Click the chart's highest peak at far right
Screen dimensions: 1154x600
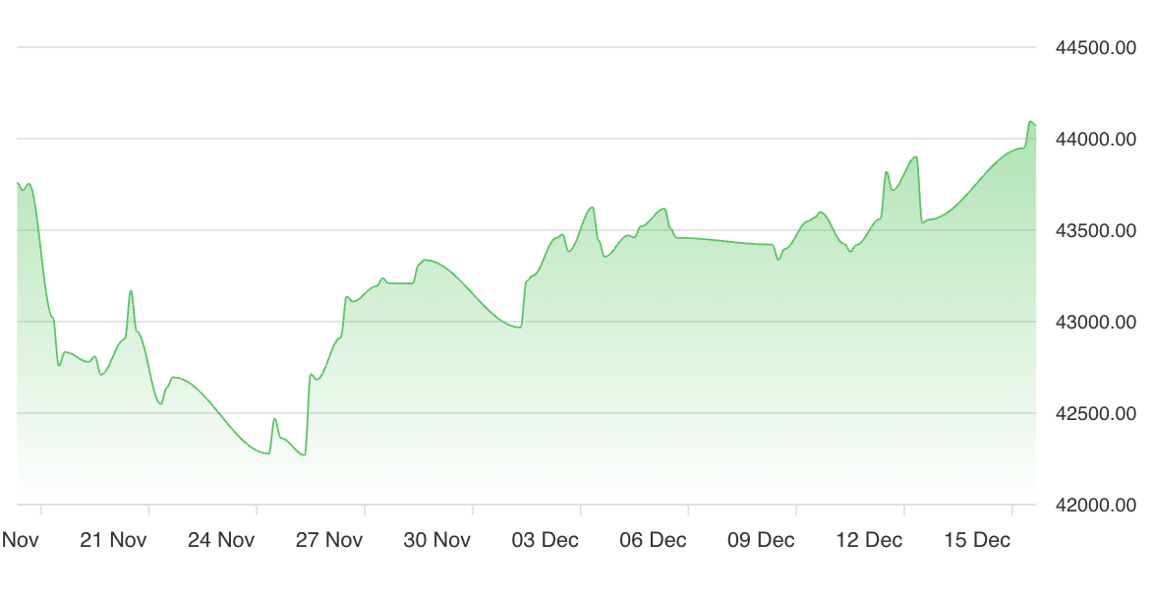coord(1030,122)
